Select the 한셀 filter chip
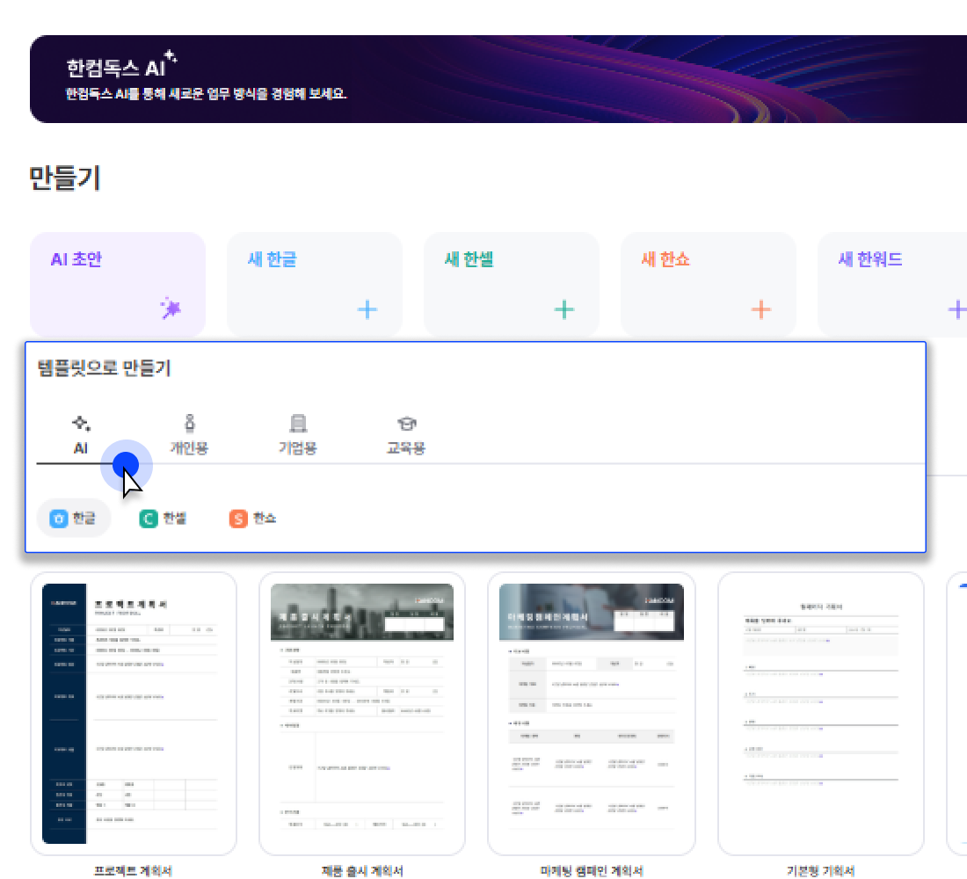967x879 pixels. click(163, 518)
